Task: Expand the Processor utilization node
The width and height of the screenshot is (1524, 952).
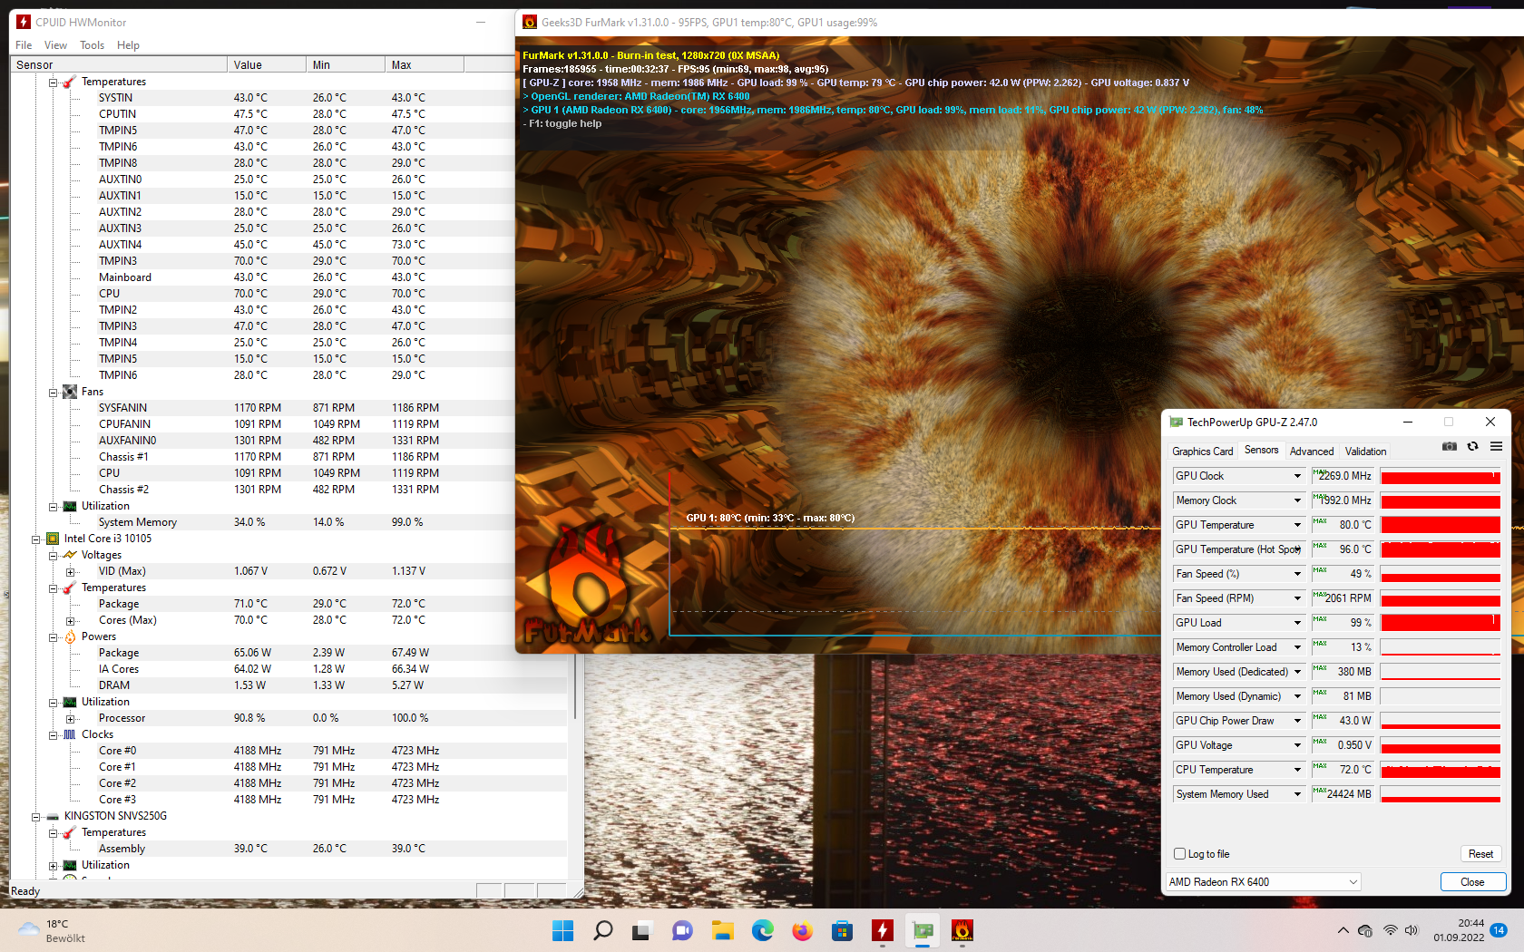Action: 70,718
